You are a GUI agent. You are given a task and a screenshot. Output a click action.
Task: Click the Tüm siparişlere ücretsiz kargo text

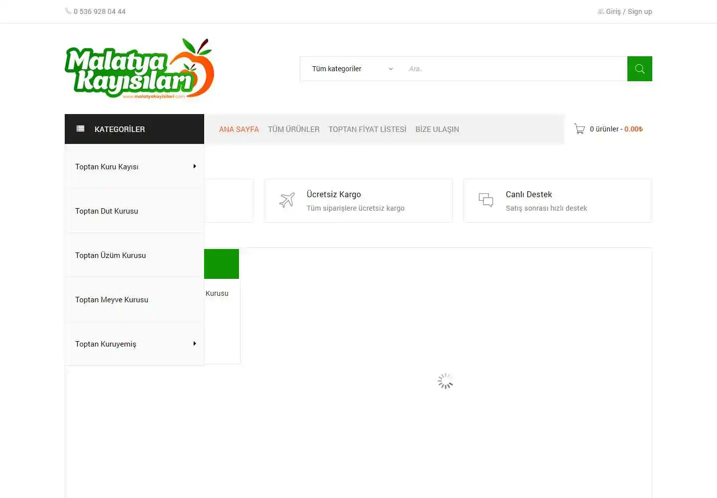(356, 208)
